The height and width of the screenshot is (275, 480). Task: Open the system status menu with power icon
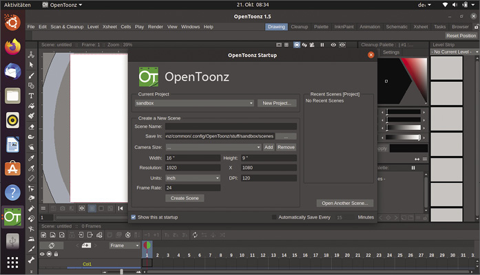pos(459,5)
